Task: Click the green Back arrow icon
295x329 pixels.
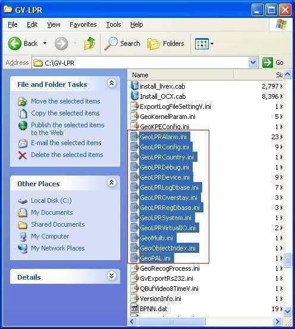Action: point(15,43)
